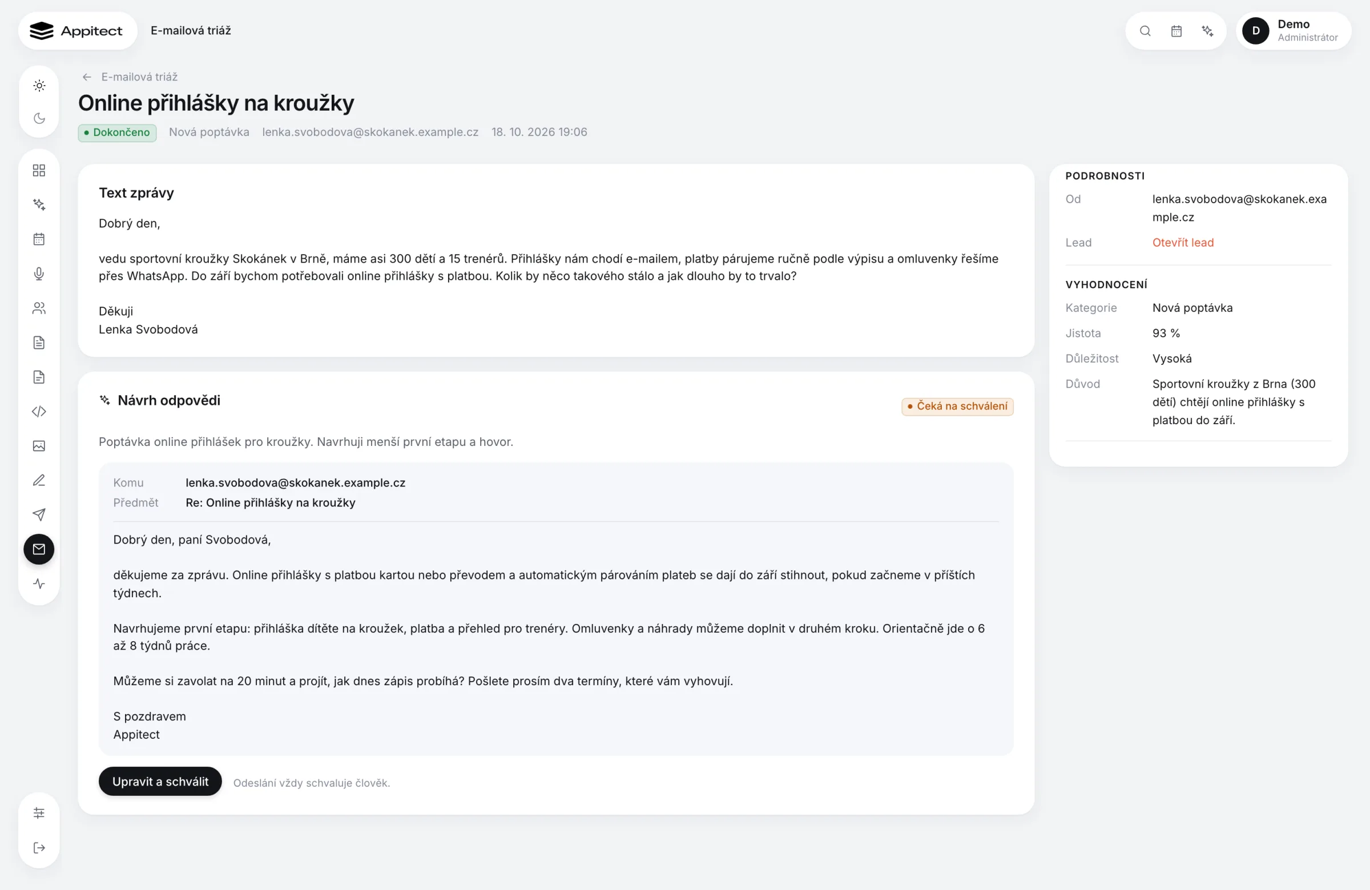Click the logout icon at sidebar bottom
The image size is (1370, 890).
tap(39, 847)
